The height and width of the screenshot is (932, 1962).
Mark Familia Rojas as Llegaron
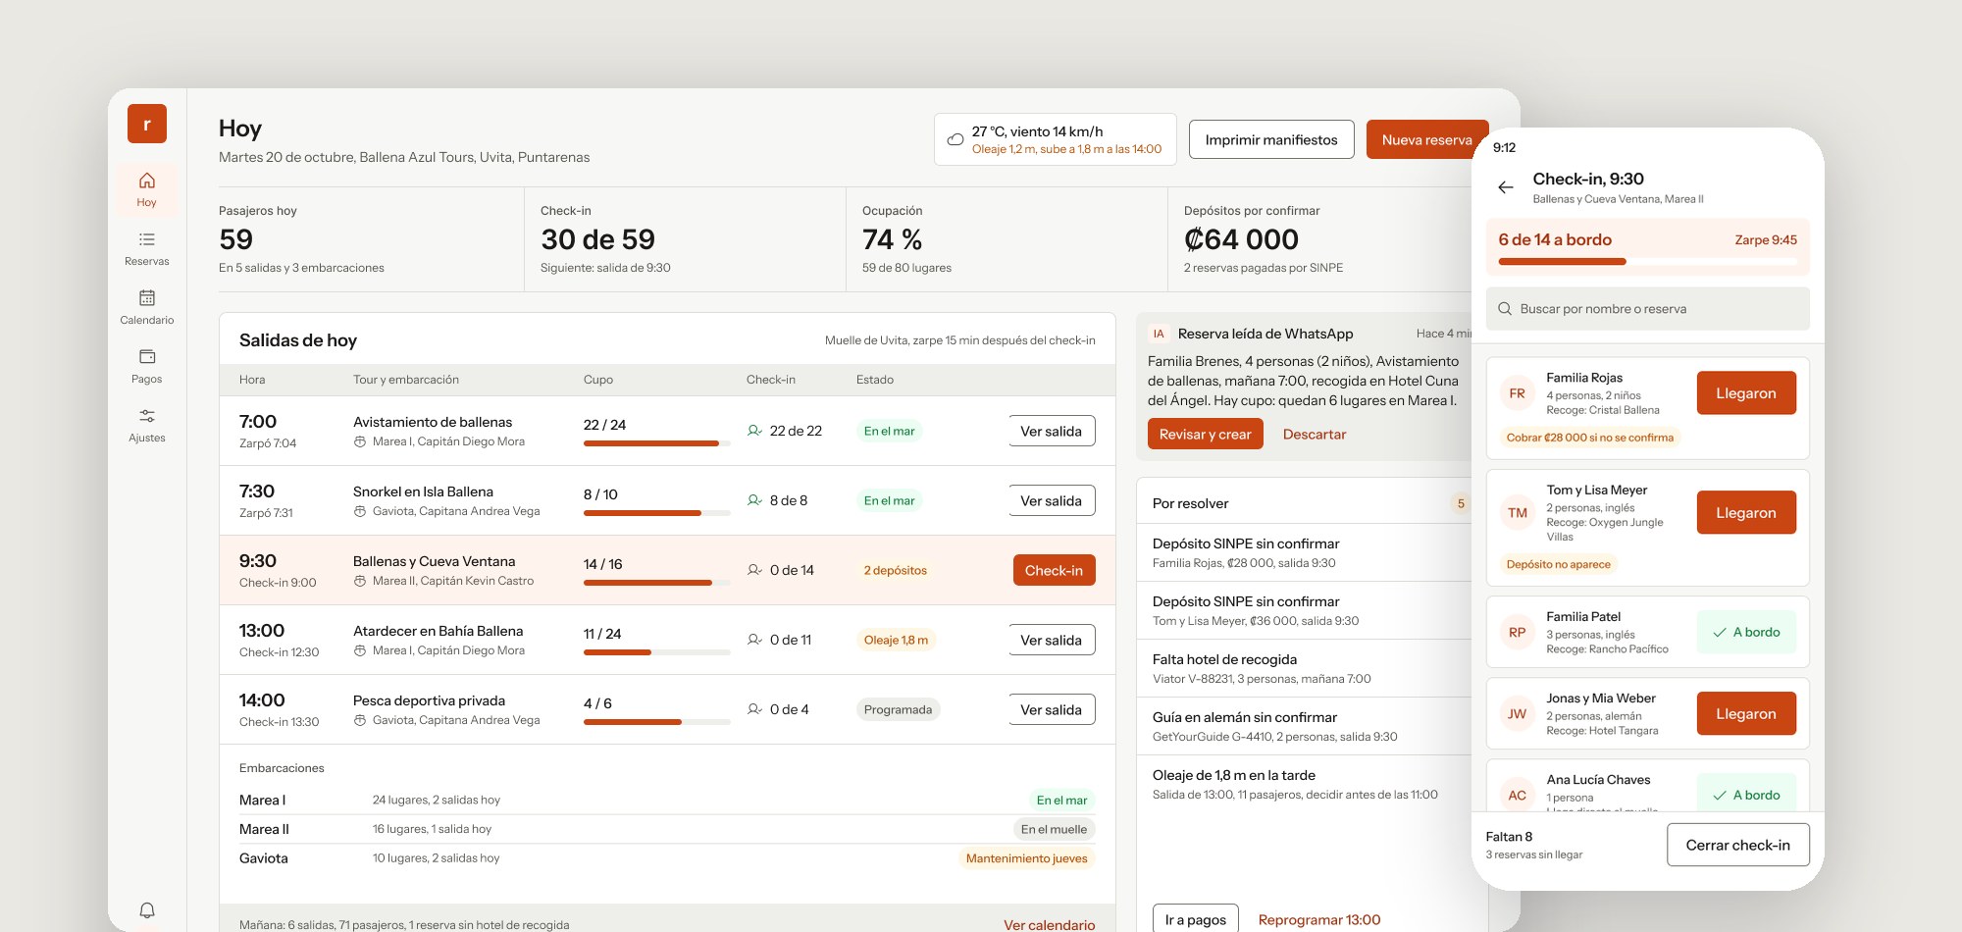(1746, 392)
